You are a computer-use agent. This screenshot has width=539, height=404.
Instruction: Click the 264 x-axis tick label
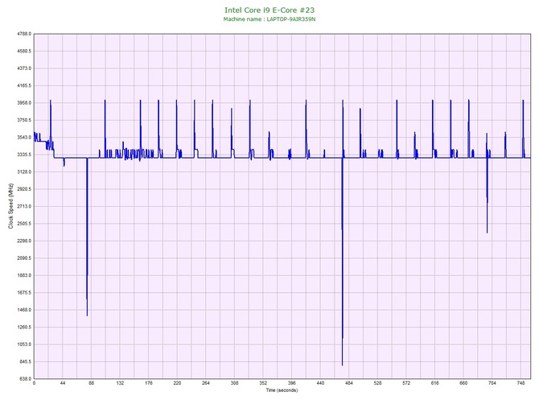point(206,383)
